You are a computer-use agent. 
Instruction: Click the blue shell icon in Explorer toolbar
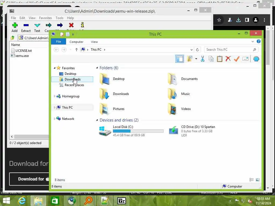(256, 59)
